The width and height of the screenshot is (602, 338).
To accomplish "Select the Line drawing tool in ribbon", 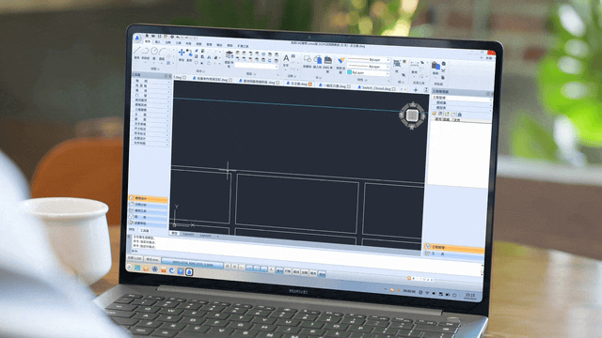I will click(137, 50).
